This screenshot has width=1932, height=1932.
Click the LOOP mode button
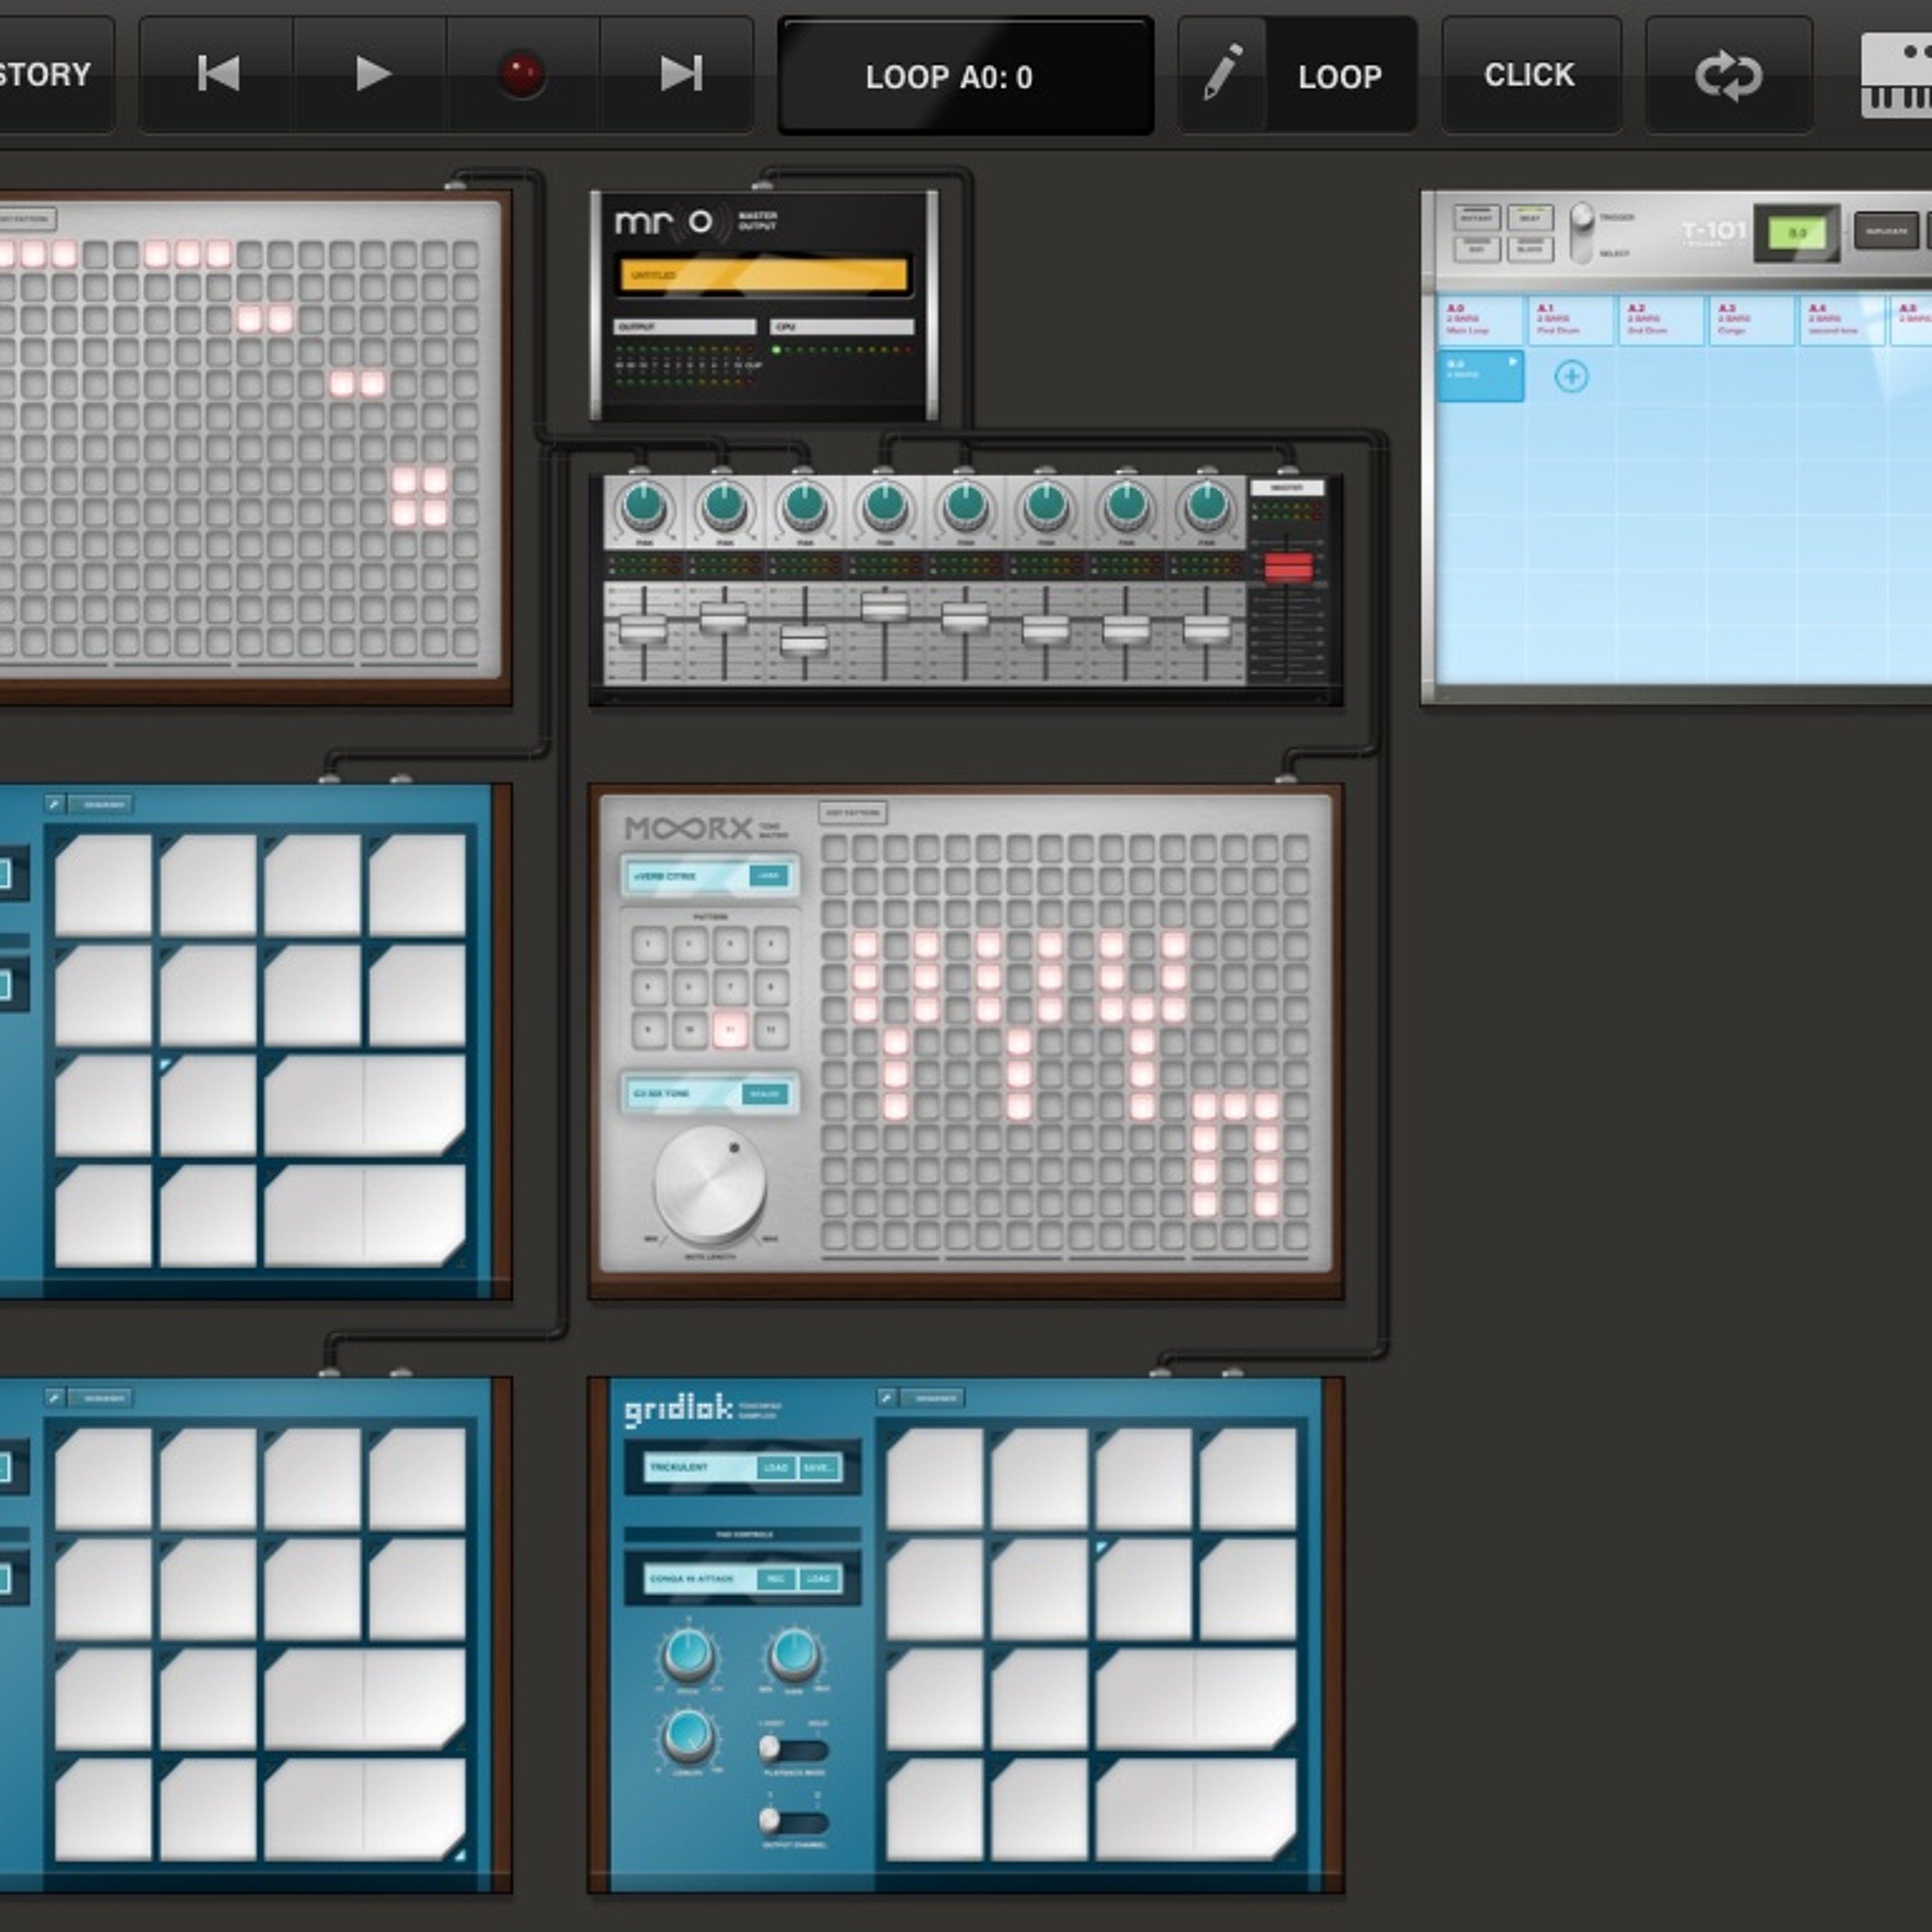coord(1340,76)
